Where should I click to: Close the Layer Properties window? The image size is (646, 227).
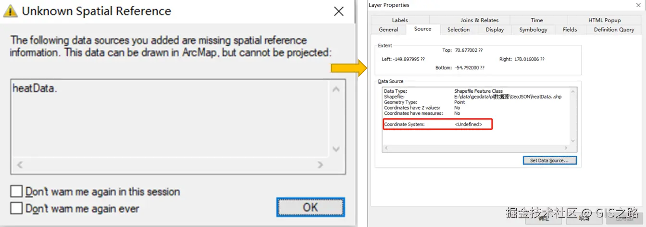[x=638, y=5]
